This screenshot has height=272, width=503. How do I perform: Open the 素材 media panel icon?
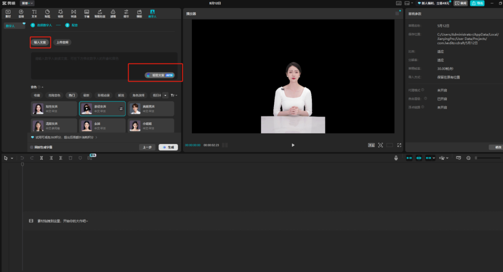point(8,13)
